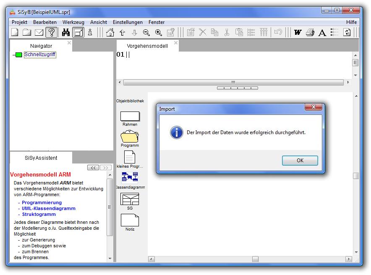Open the Programmierung link
Image resolution: width=371 pixels, height=275 pixels.
pyautogui.click(x=42, y=202)
